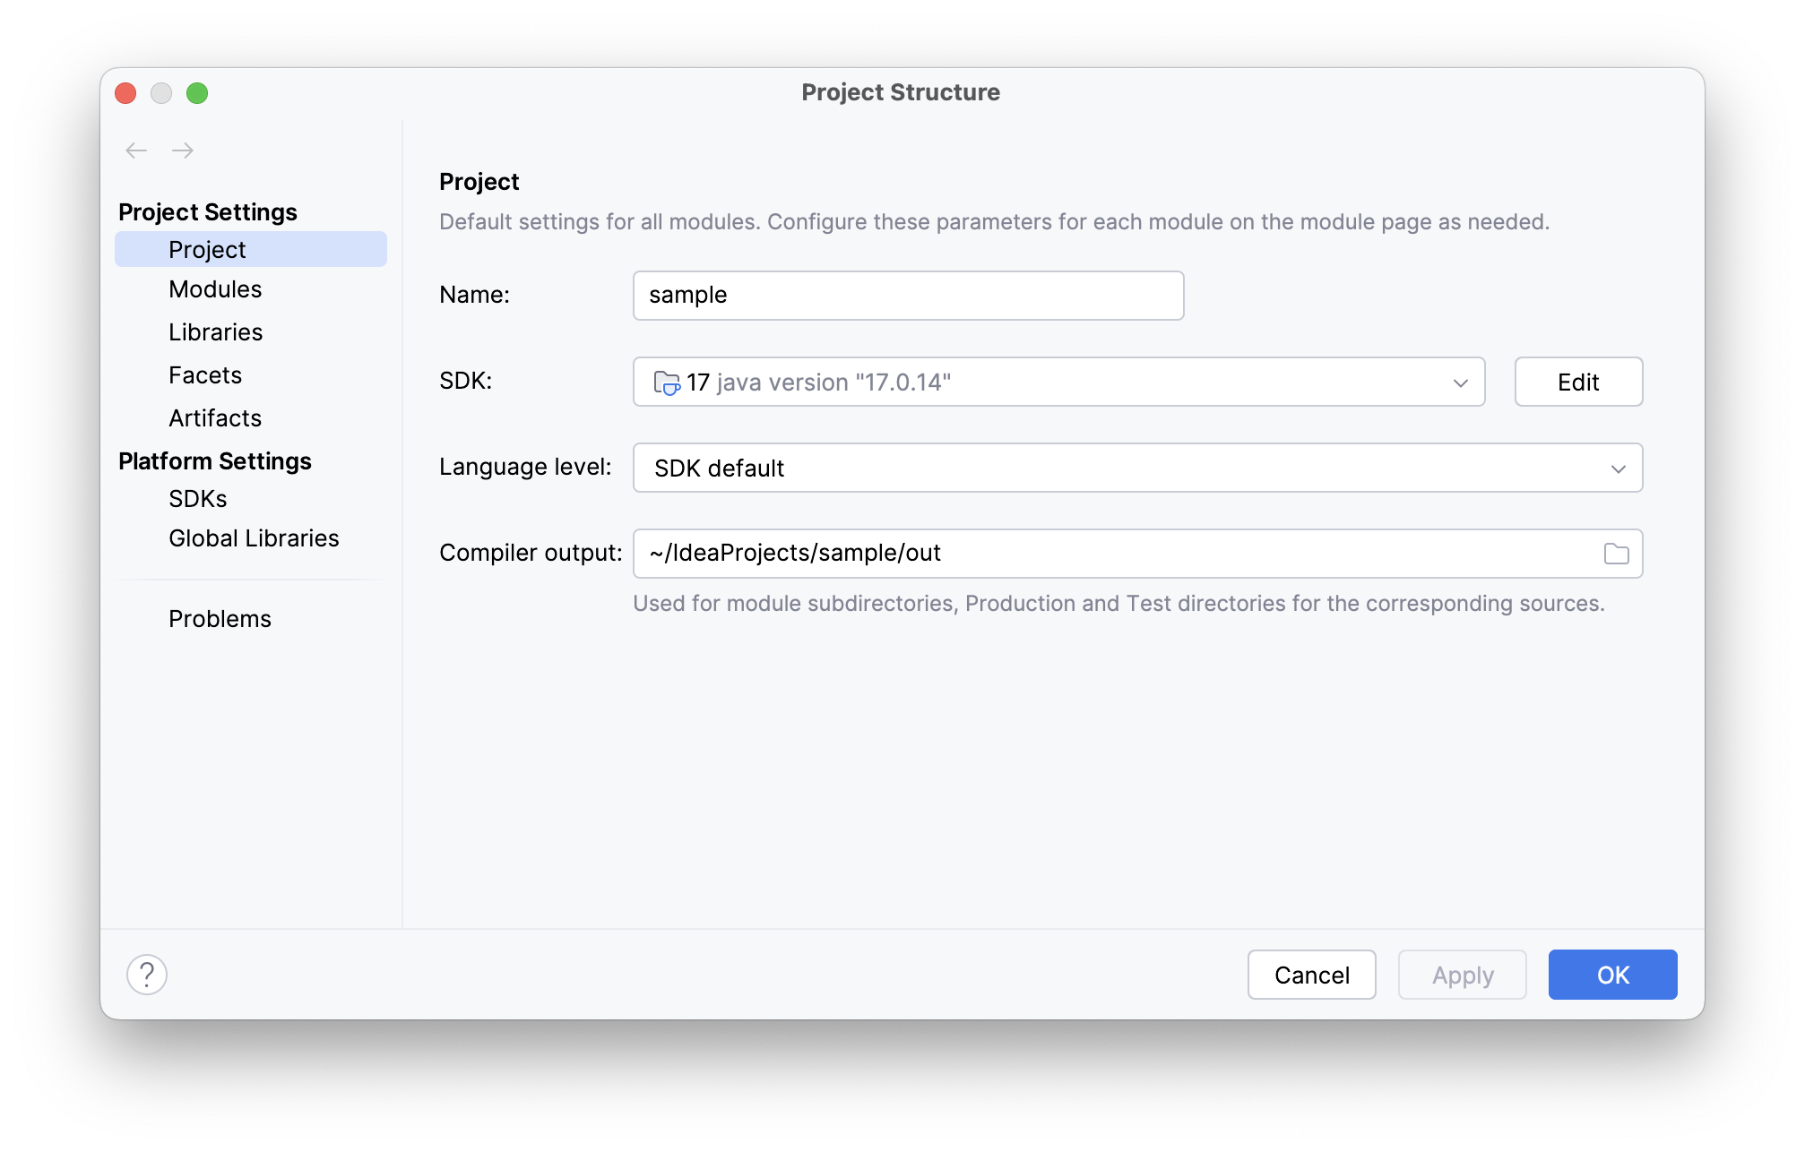Select the Project settings item
Image resolution: width=1805 pixels, height=1152 pixels.
pos(207,250)
